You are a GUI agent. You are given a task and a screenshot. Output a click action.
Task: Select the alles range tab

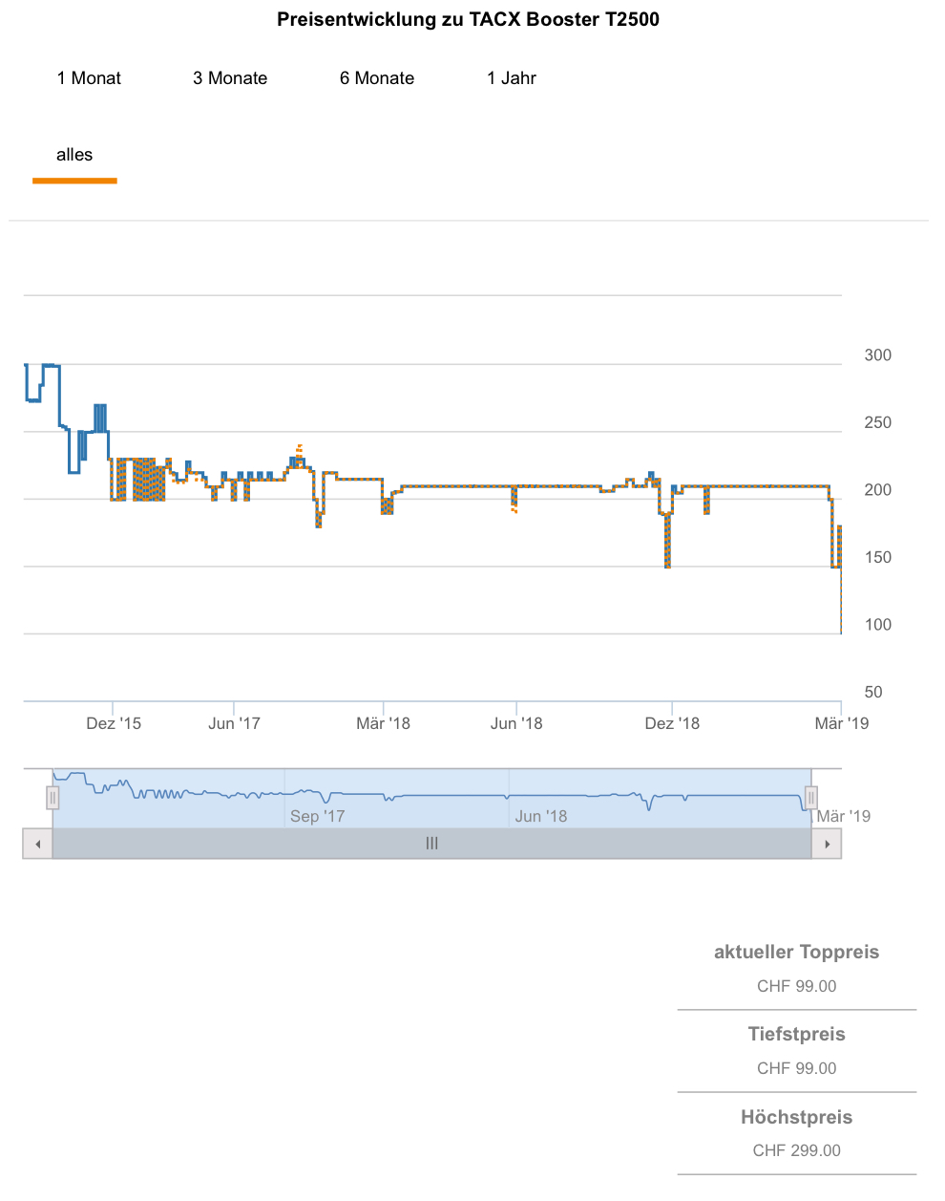coord(74,155)
